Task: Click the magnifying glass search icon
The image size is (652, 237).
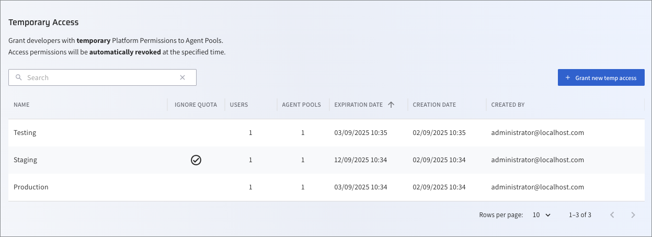Action: (x=19, y=77)
